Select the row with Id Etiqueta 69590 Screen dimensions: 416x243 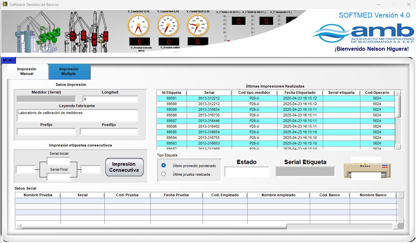coord(276,104)
